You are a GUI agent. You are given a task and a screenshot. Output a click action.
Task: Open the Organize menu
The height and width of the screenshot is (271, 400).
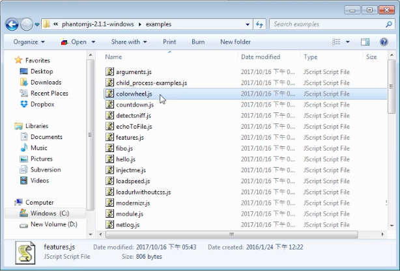tap(29, 42)
